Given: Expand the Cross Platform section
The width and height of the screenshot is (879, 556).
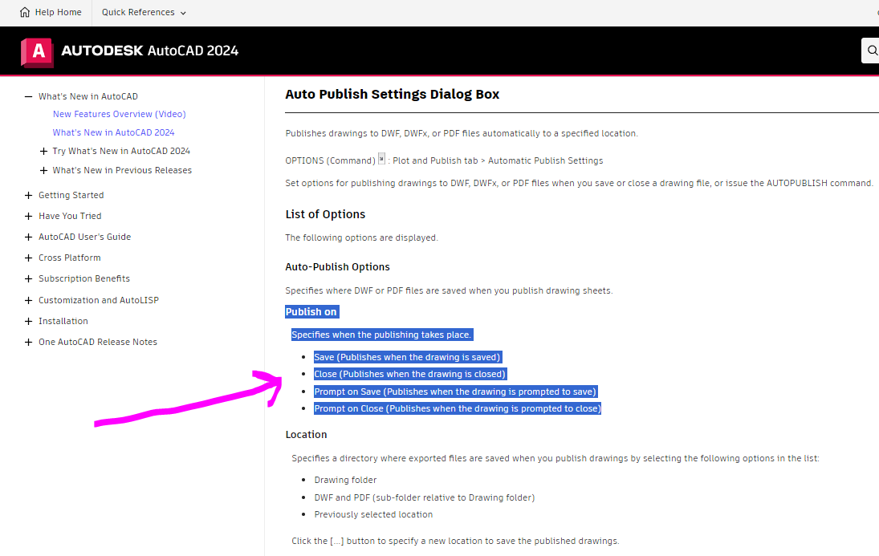Looking at the screenshot, I should click(x=29, y=257).
